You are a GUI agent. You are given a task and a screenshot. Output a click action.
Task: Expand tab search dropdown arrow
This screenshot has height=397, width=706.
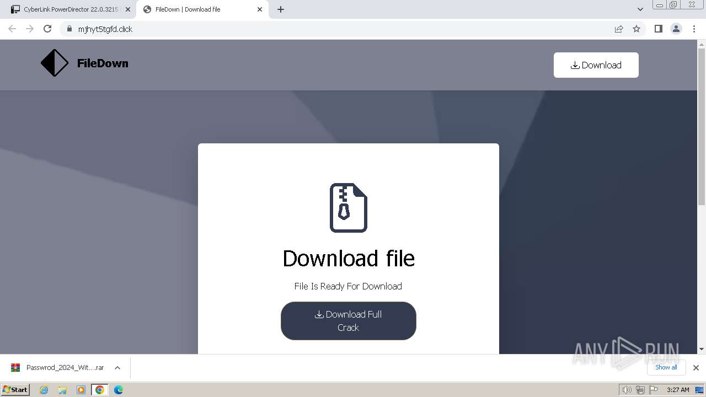(640, 9)
